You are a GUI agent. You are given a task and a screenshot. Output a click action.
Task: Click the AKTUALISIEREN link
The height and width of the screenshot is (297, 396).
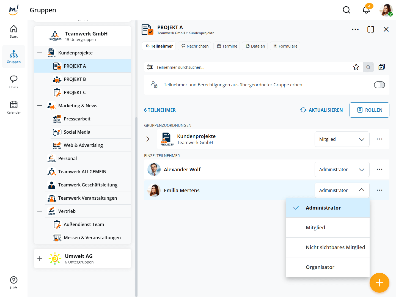coord(321,110)
